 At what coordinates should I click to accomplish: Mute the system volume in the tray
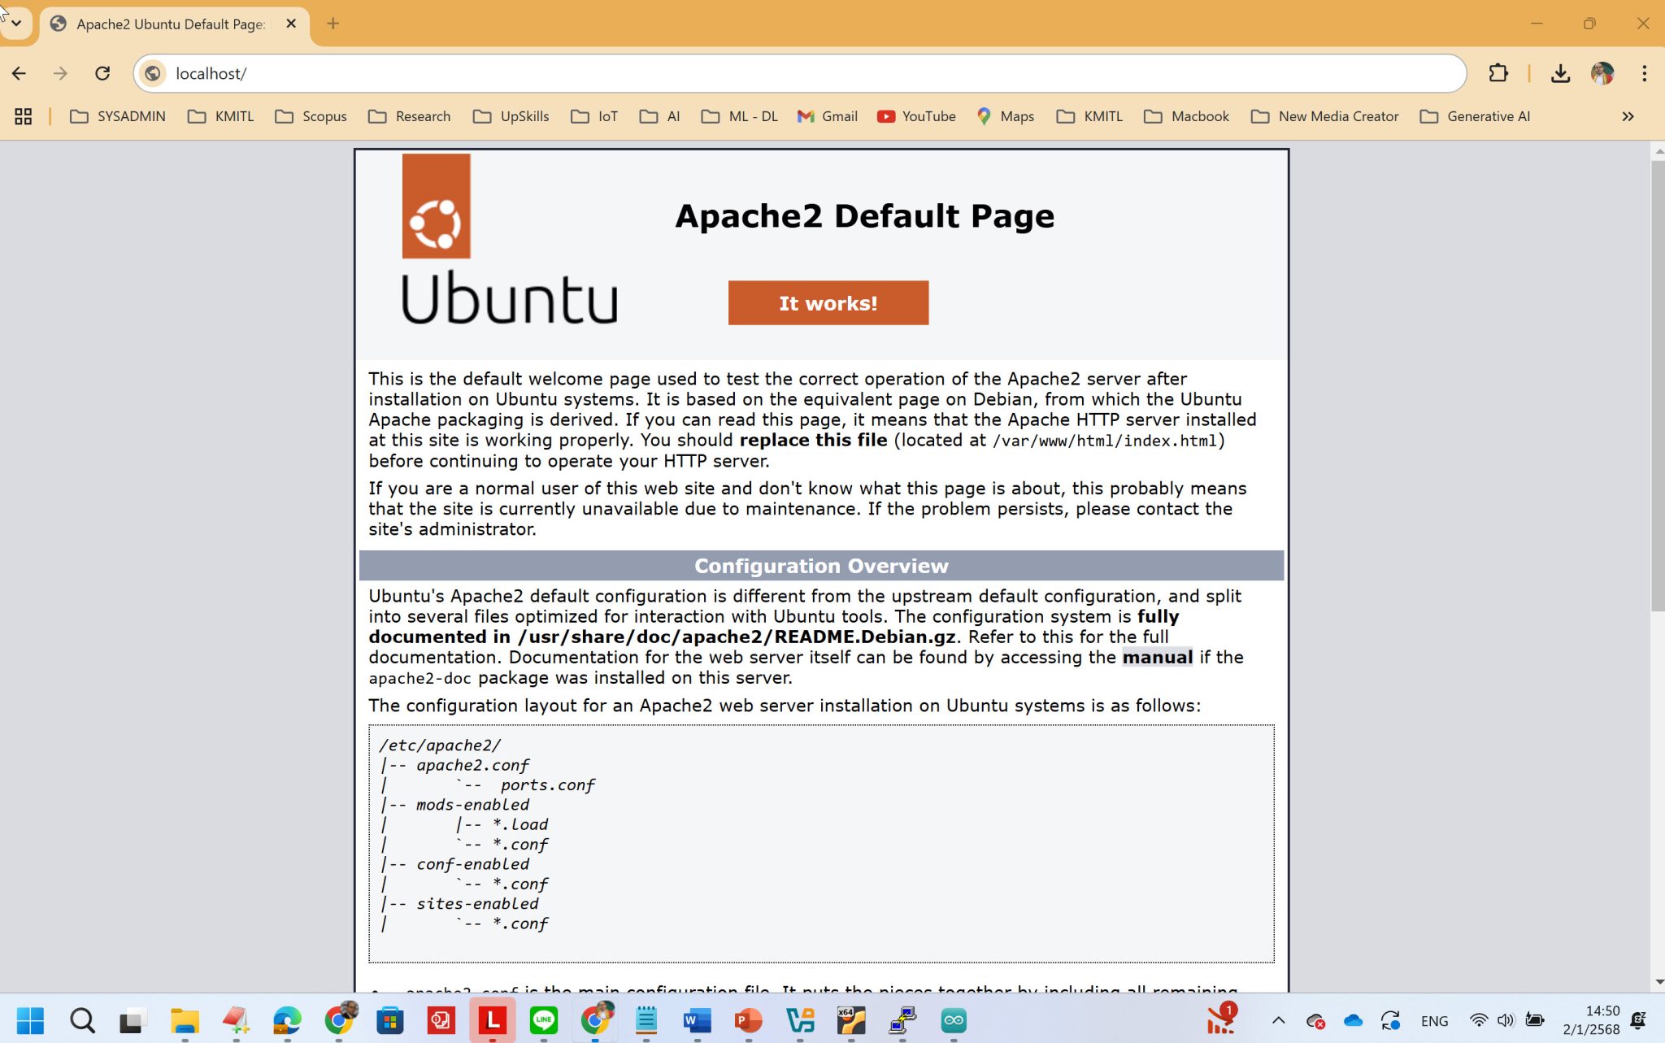click(1506, 1020)
